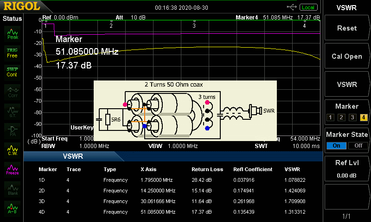
Task: Click the SWP Cont sweep icon
Action: point(13,72)
